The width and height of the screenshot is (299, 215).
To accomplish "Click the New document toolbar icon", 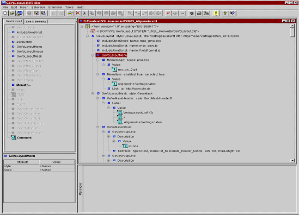I will pos(5,13).
